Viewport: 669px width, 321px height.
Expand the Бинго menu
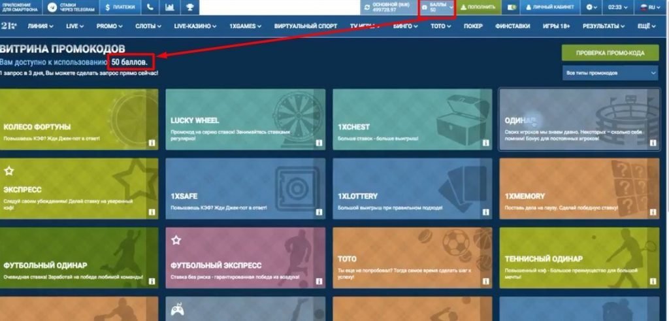pos(405,26)
